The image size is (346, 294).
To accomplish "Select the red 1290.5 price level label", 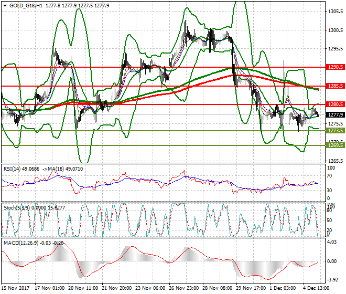I will click(334, 67).
